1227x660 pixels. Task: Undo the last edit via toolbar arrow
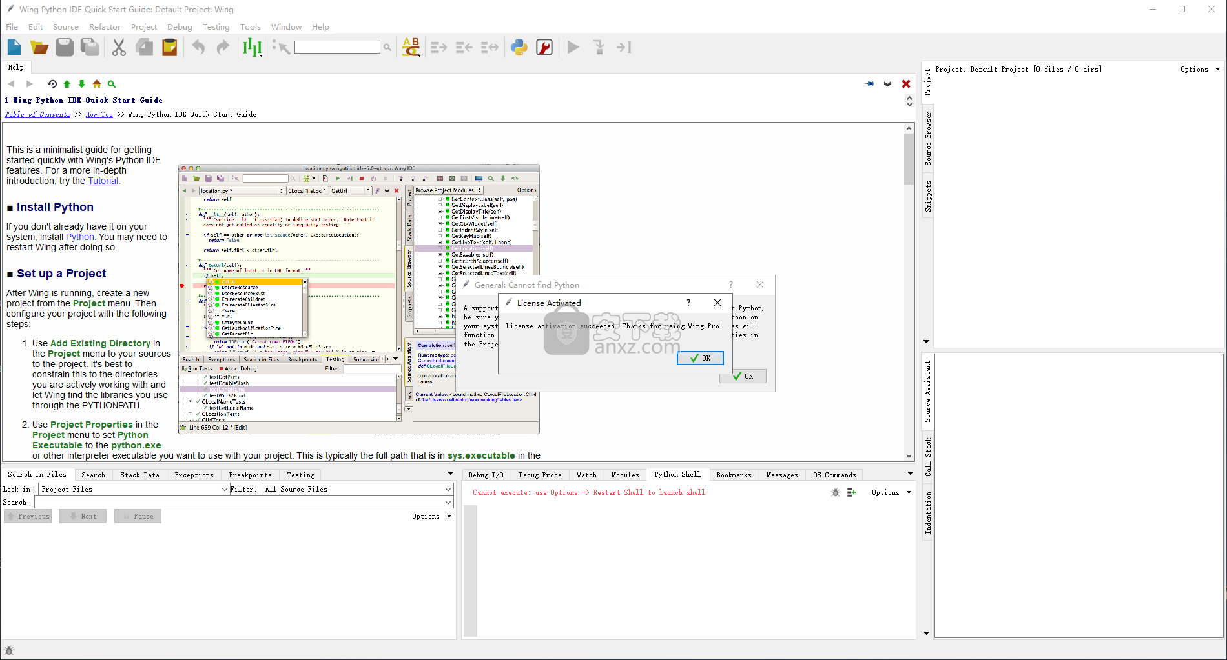click(x=198, y=47)
